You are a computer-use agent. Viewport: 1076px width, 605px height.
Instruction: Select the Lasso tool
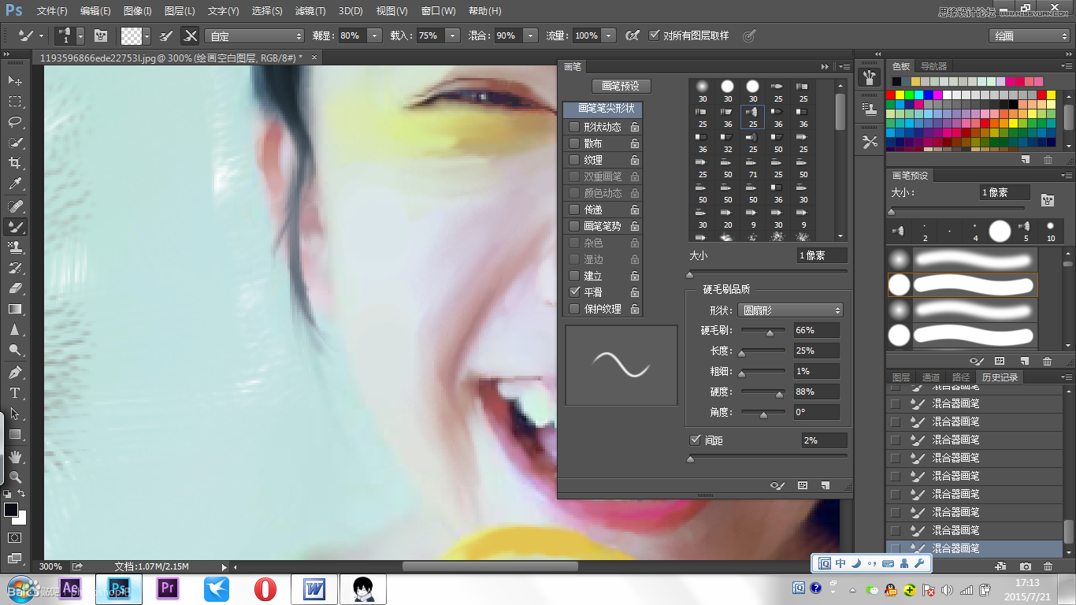(14, 122)
